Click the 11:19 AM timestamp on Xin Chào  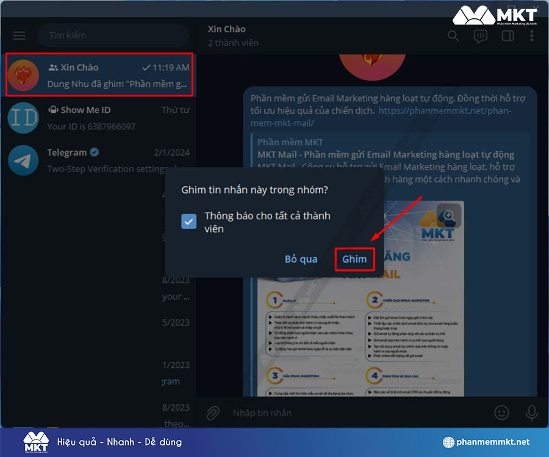pos(171,68)
